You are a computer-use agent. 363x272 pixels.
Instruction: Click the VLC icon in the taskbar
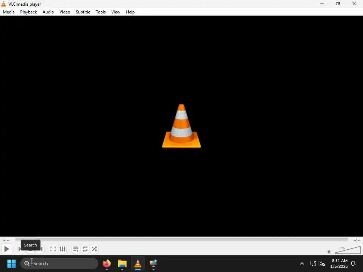[x=138, y=263]
